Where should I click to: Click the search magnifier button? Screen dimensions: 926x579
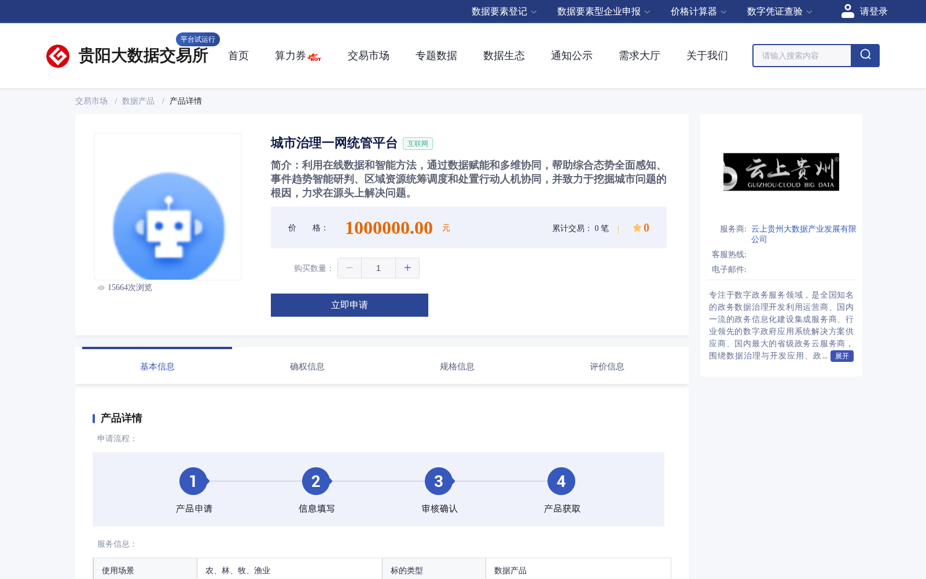click(x=865, y=56)
